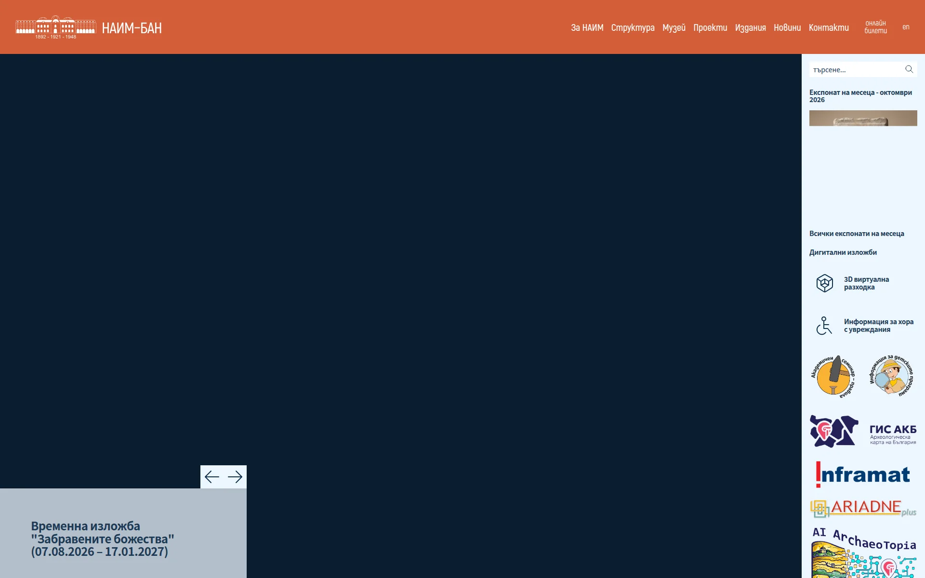Open the 3D виртуална разходка text link

pos(866,283)
